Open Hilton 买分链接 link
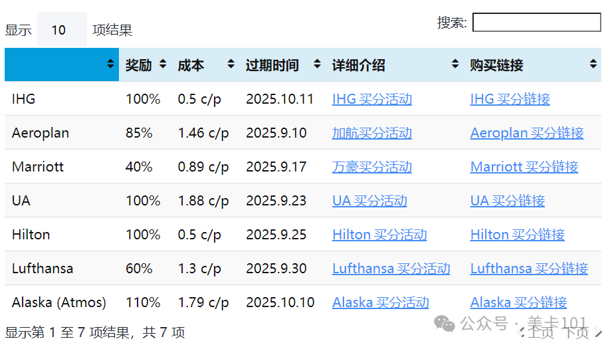606x347 pixels. (x=517, y=235)
